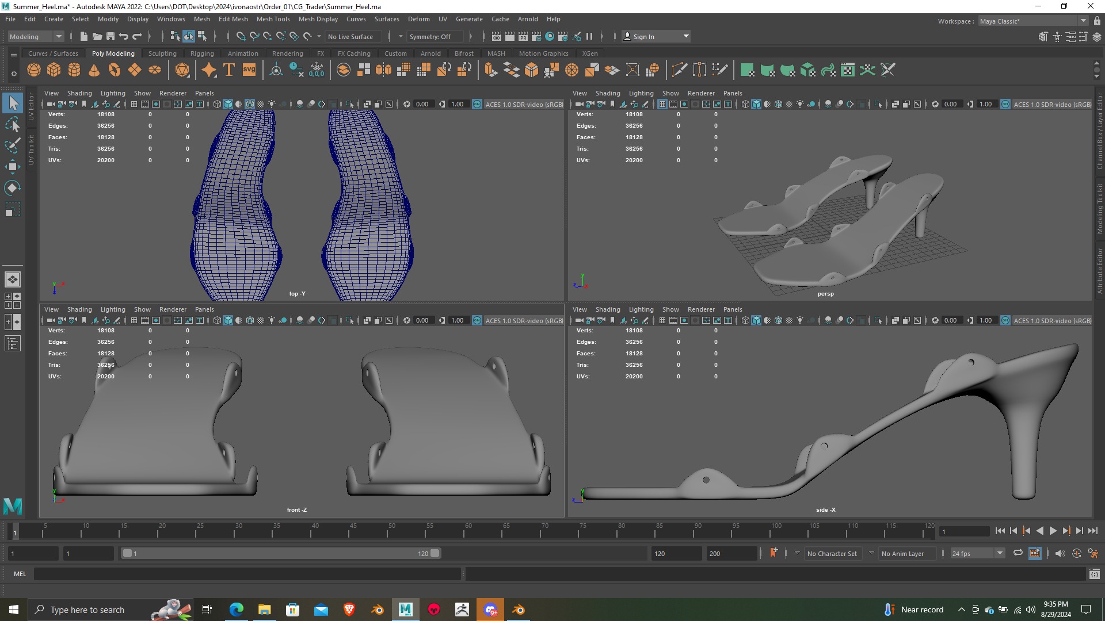Click the SVG import shelf icon
This screenshot has width=1105, height=621.
(249, 70)
